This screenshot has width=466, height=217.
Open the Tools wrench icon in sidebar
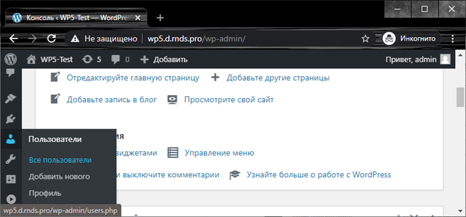[x=11, y=160]
